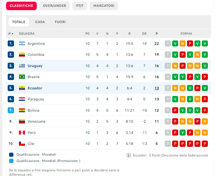The width and height of the screenshot is (215, 176).
Task: Click the Colombia flag icon
Action: 22,55
